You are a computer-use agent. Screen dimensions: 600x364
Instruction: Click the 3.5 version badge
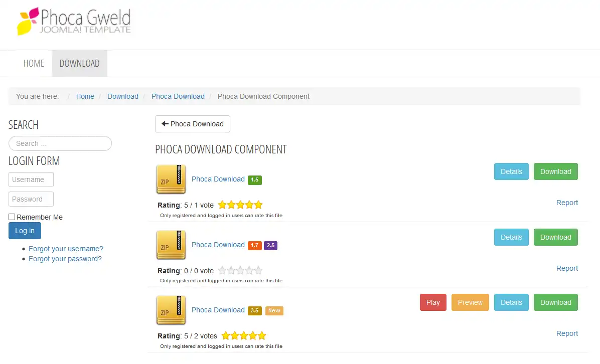coord(254,310)
